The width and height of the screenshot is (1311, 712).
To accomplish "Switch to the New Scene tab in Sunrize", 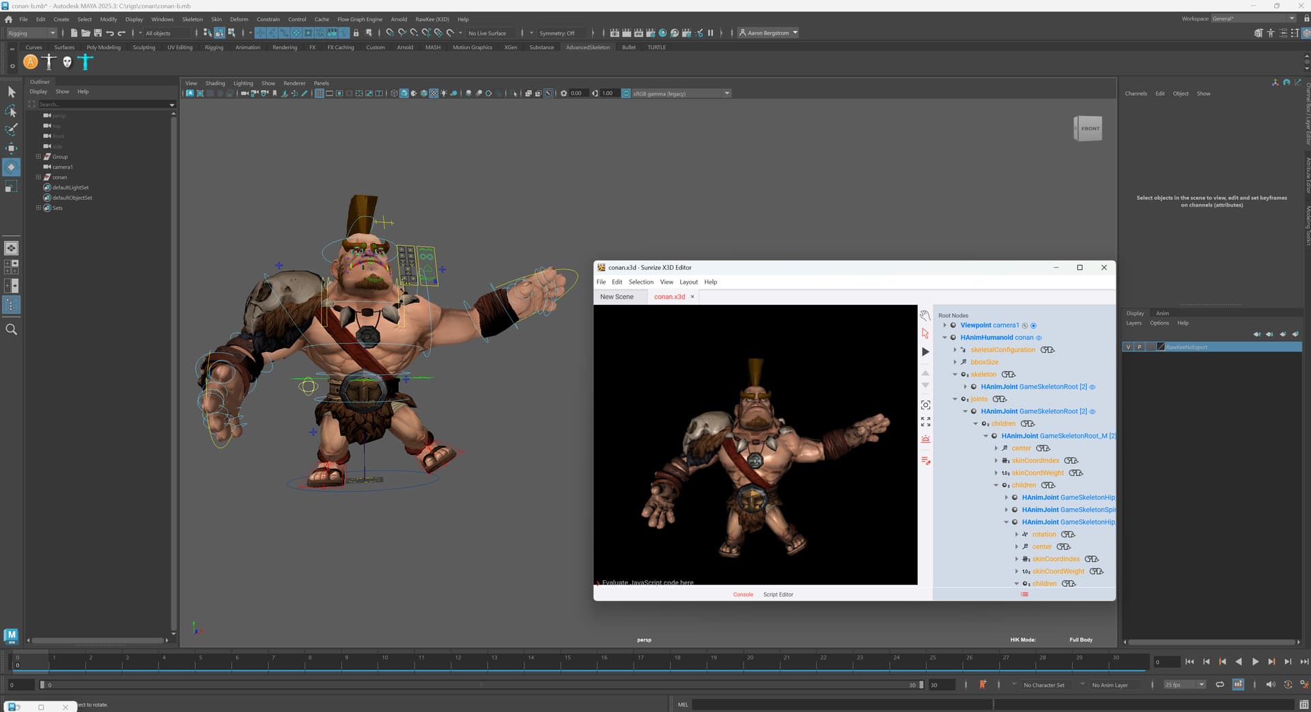I will 617,297.
